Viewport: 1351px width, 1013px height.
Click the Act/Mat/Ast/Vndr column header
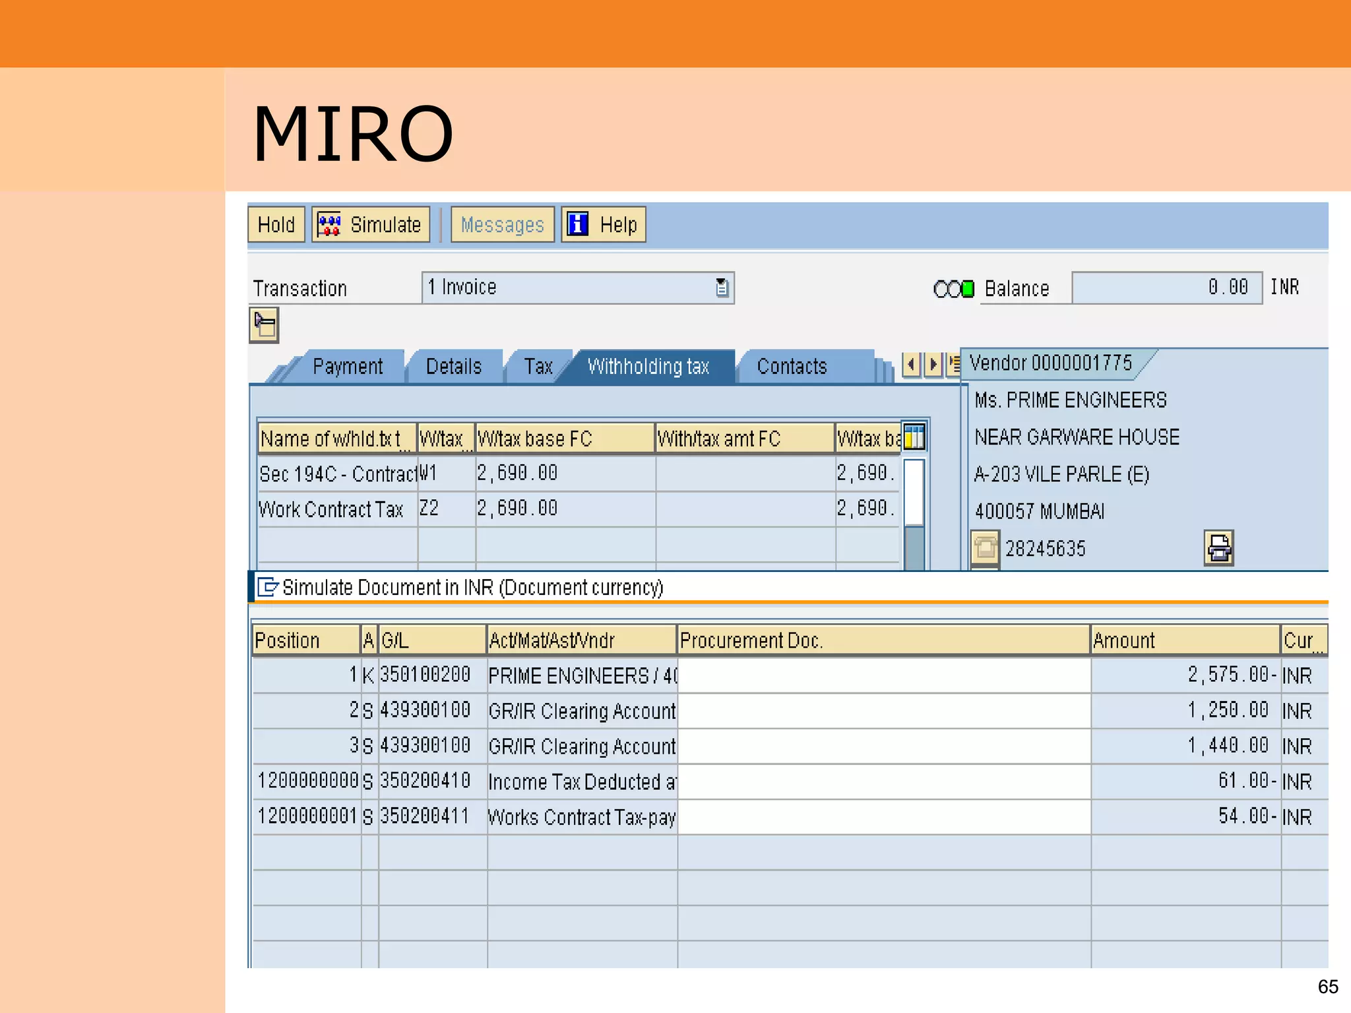[x=582, y=640]
